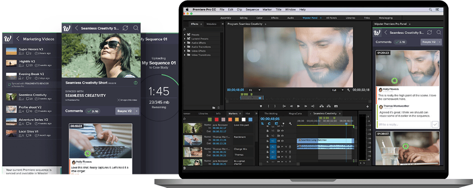
Task: Expand the Presets folder in Effects
Action: pyautogui.click(x=185, y=35)
